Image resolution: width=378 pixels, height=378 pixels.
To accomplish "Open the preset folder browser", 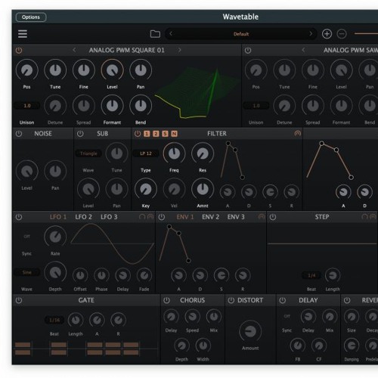I will tap(155, 34).
